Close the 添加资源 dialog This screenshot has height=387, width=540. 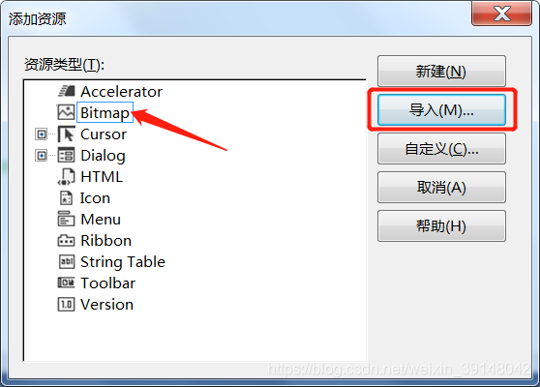pos(501,14)
